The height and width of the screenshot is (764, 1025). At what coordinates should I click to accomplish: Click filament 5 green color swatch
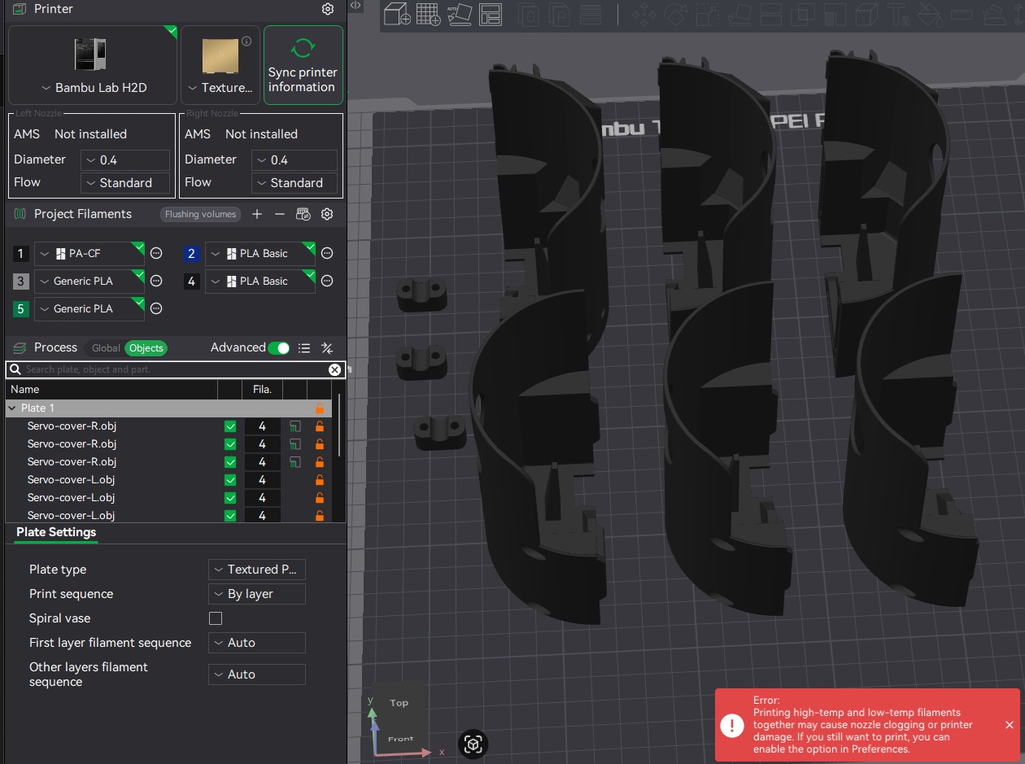(x=21, y=309)
